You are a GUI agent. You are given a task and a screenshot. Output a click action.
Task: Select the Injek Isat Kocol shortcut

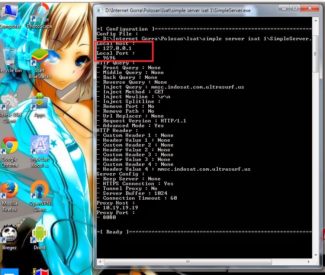(x=40, y=152)
